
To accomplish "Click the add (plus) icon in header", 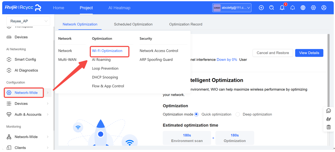I will pyautogui.click(x=261, y=8).
